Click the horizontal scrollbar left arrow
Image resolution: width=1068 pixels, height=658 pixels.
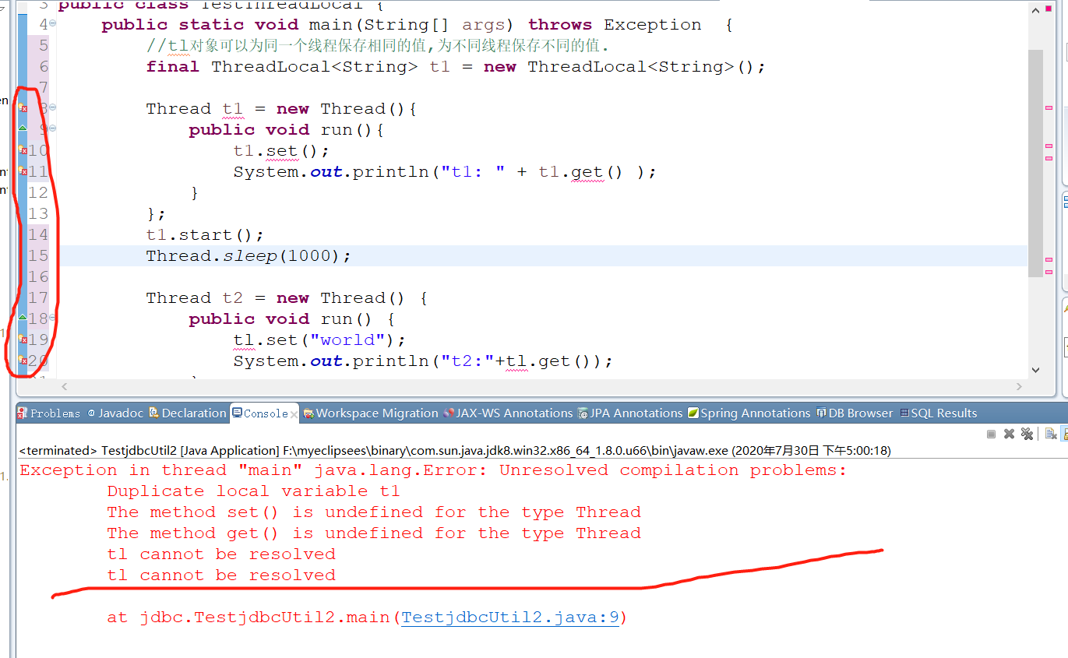pyautogui.click(x=65, y=386)
